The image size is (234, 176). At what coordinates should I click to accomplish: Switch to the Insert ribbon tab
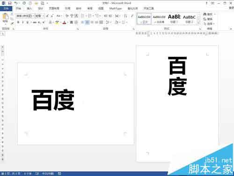coord(29,8)
